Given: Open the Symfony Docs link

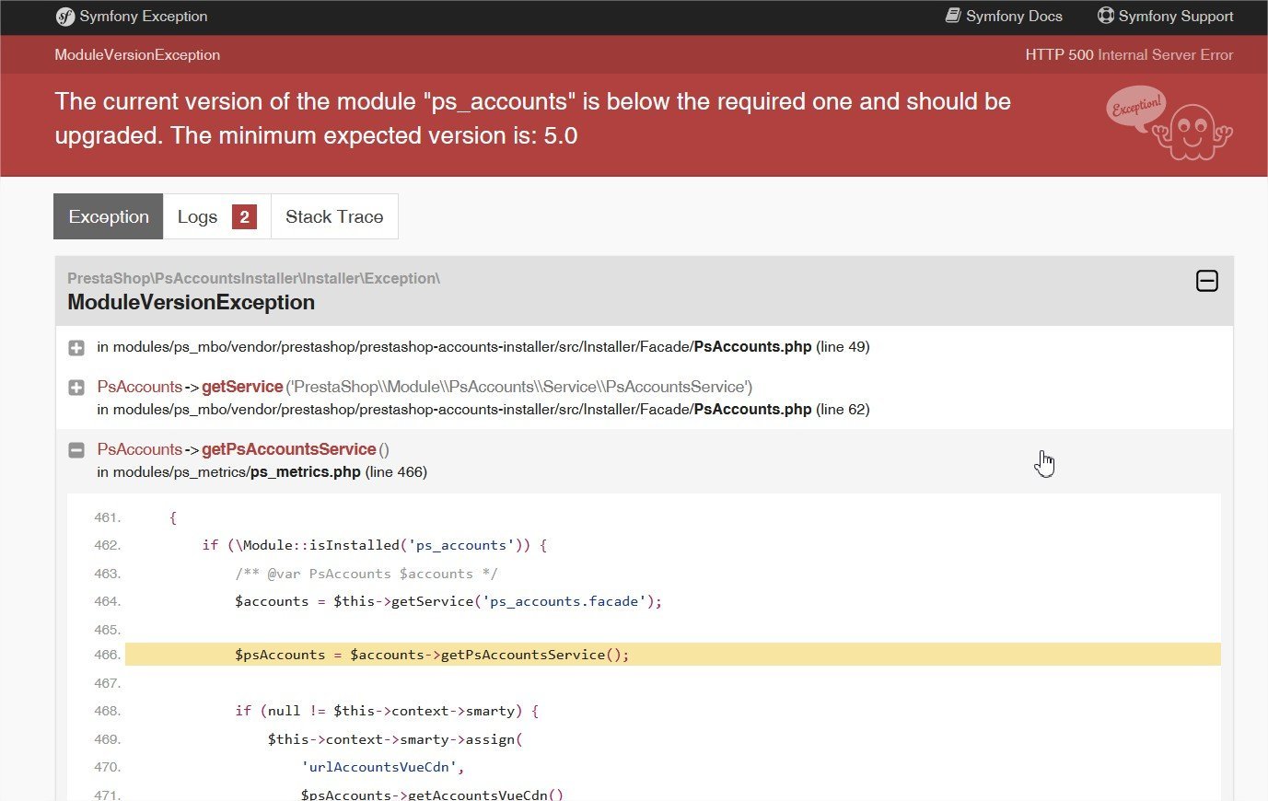Looking at the screenshot, I should pyautogui.click(x=1004, y=16).
